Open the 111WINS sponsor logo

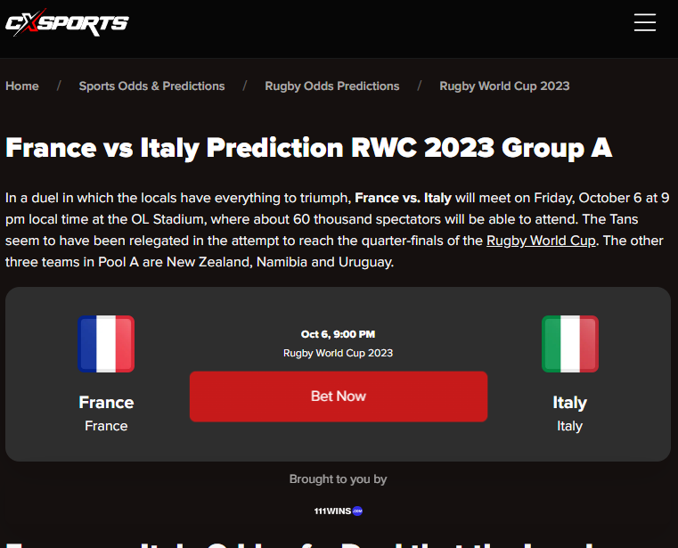click(339, 511)
